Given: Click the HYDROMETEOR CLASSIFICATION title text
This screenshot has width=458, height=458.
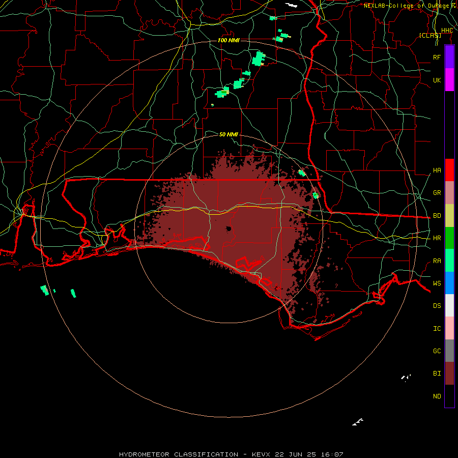Looking at the screenshot, I should [179, 454].
